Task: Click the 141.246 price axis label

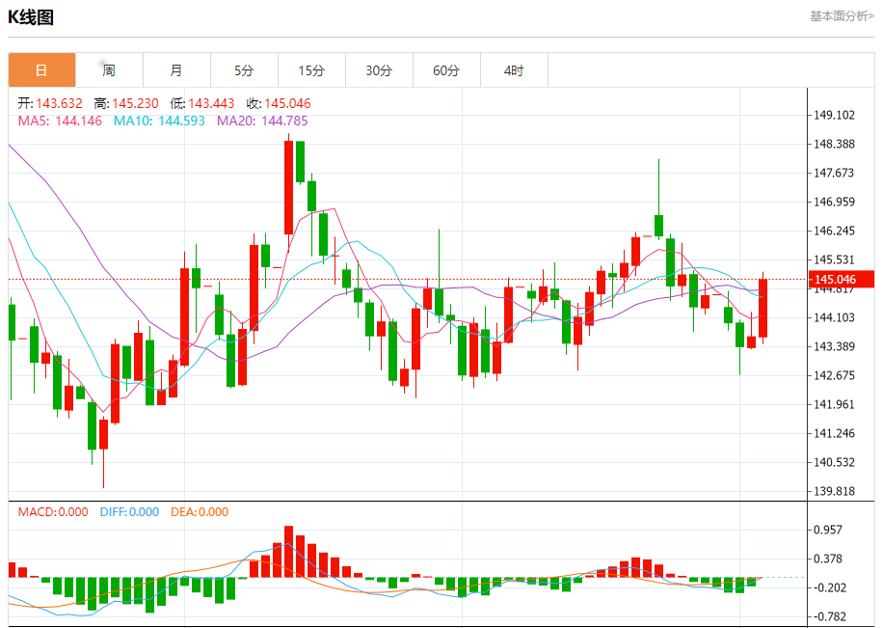Action: tap(834, 433)
